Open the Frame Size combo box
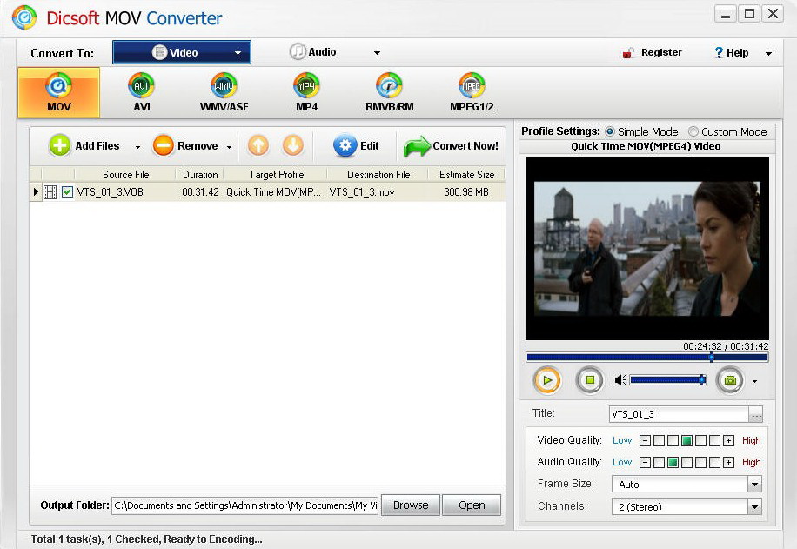Screen dimensions: 797x549 click(x=686, y=485)
